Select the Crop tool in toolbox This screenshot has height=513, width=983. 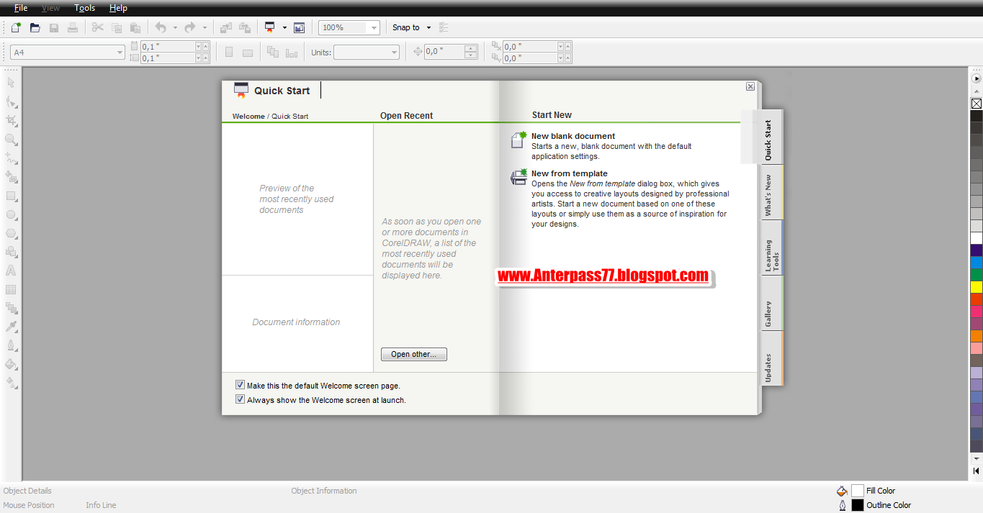point(11,121)
